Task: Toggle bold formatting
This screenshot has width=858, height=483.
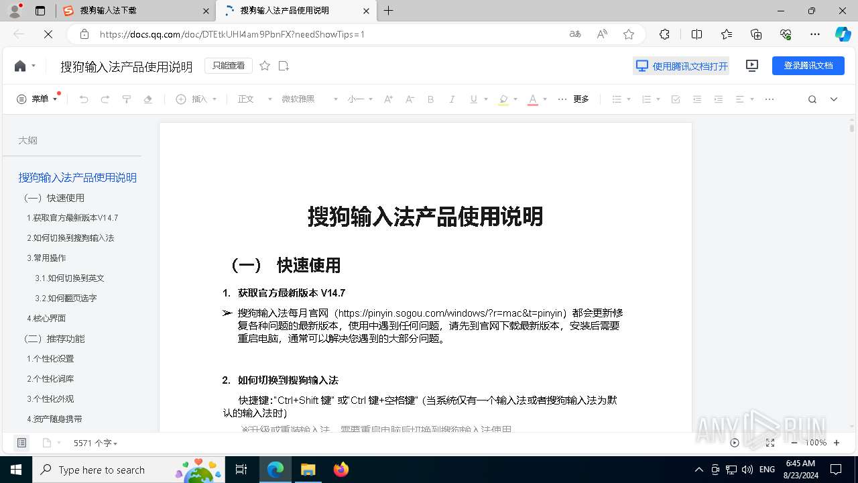Action: coord(431,99)
